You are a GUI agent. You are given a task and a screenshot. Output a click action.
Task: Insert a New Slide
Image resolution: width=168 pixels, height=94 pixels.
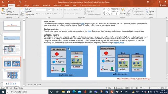(x=22, y=12)
